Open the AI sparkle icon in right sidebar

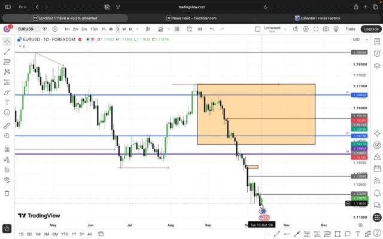tap(377, 133)
